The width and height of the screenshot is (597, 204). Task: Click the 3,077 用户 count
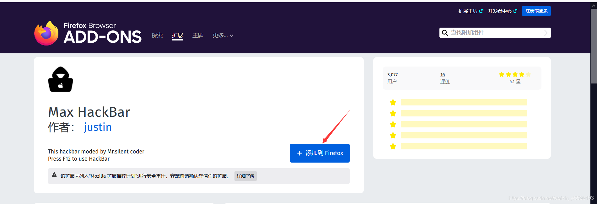point(392,78)
